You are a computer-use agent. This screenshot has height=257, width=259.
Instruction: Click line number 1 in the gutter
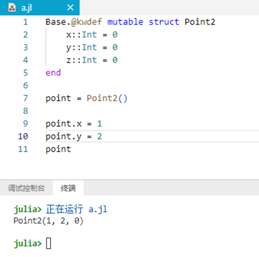point(26,22)
